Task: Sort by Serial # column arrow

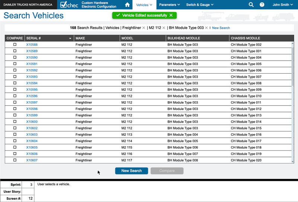Action: click(x=70, y=38)
